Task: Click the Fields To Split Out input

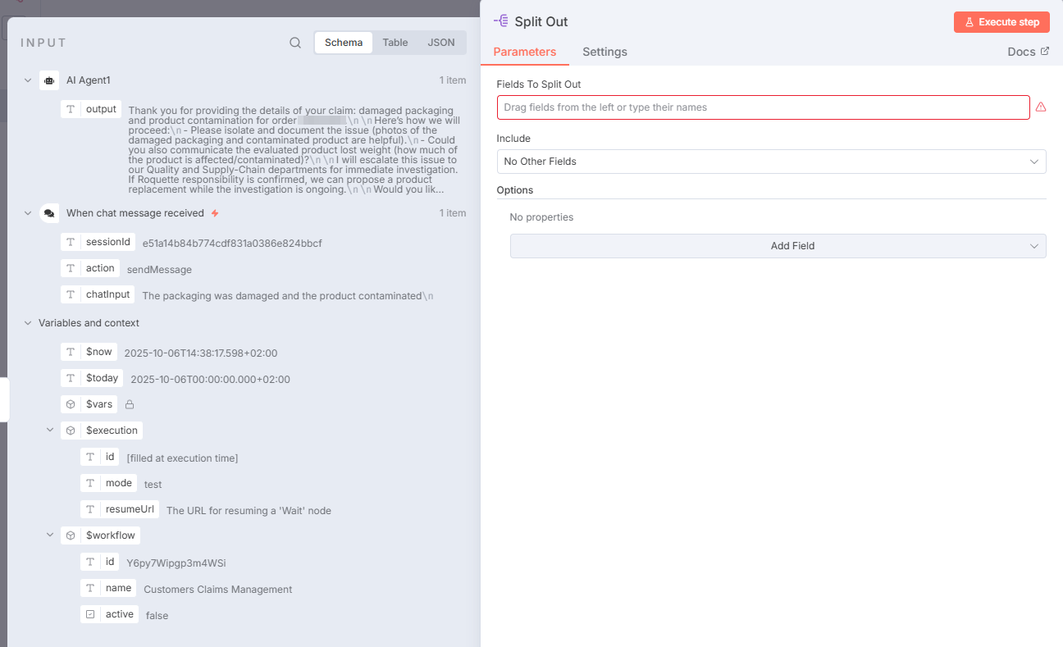Action: 763,107
